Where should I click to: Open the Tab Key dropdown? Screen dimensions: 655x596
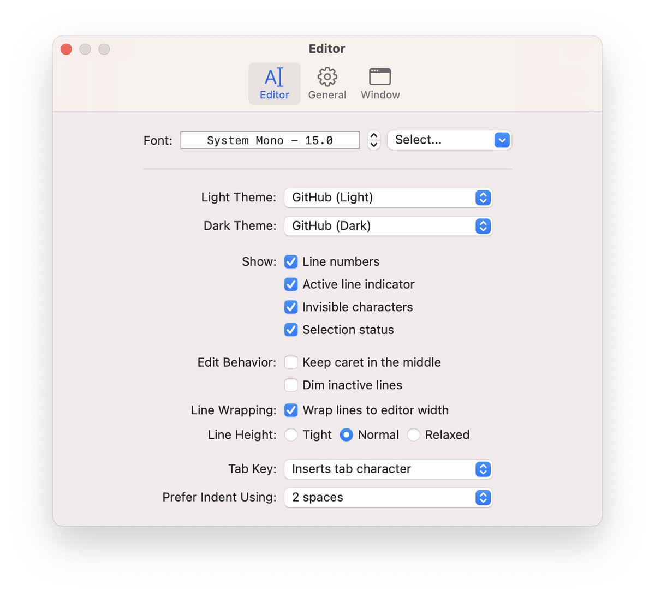coord(388,469)
